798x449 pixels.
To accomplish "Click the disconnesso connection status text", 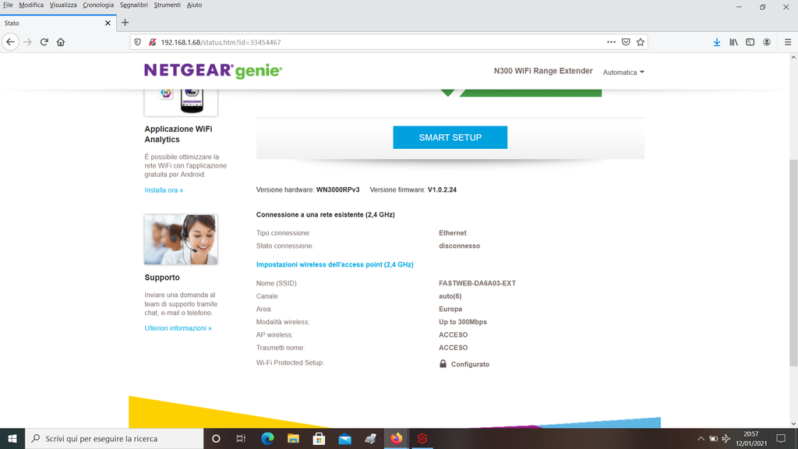I will [459, 246].
